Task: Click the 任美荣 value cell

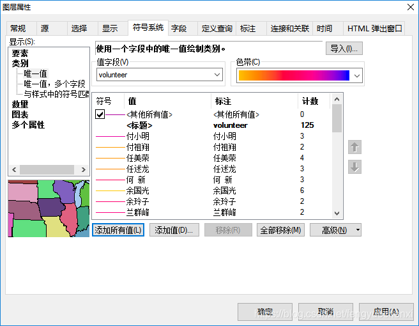Action: tap(137, 159)
